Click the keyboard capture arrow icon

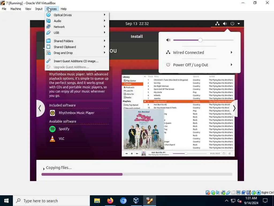(259, 193)
